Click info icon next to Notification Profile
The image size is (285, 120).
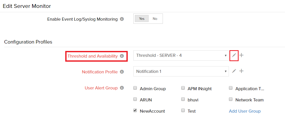(x=122, y=72)
